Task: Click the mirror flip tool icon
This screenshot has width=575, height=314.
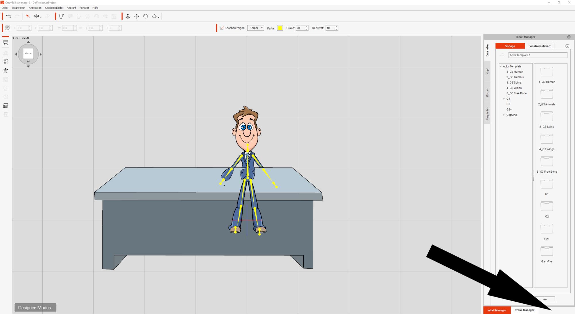Action: [37, 16]
